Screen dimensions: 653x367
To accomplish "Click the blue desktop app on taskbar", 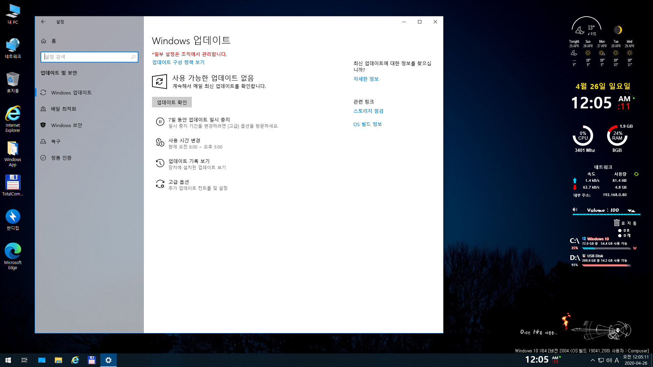I will (x=41, y=360).
